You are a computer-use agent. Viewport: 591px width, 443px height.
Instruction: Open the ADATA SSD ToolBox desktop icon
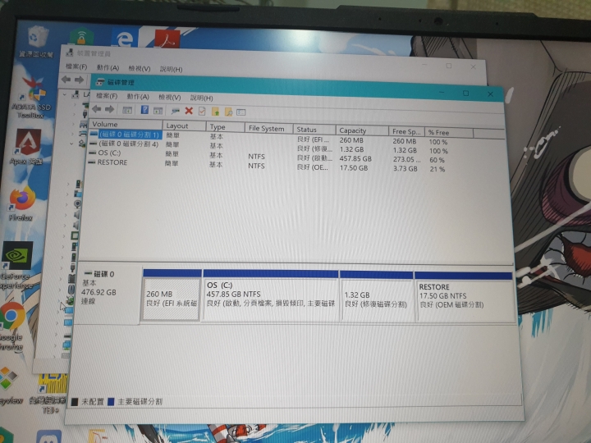click(x=31, y=97)
